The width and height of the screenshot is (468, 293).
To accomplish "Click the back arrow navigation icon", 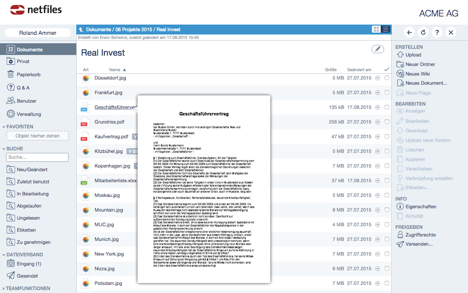I will click(x=409, y=32).
